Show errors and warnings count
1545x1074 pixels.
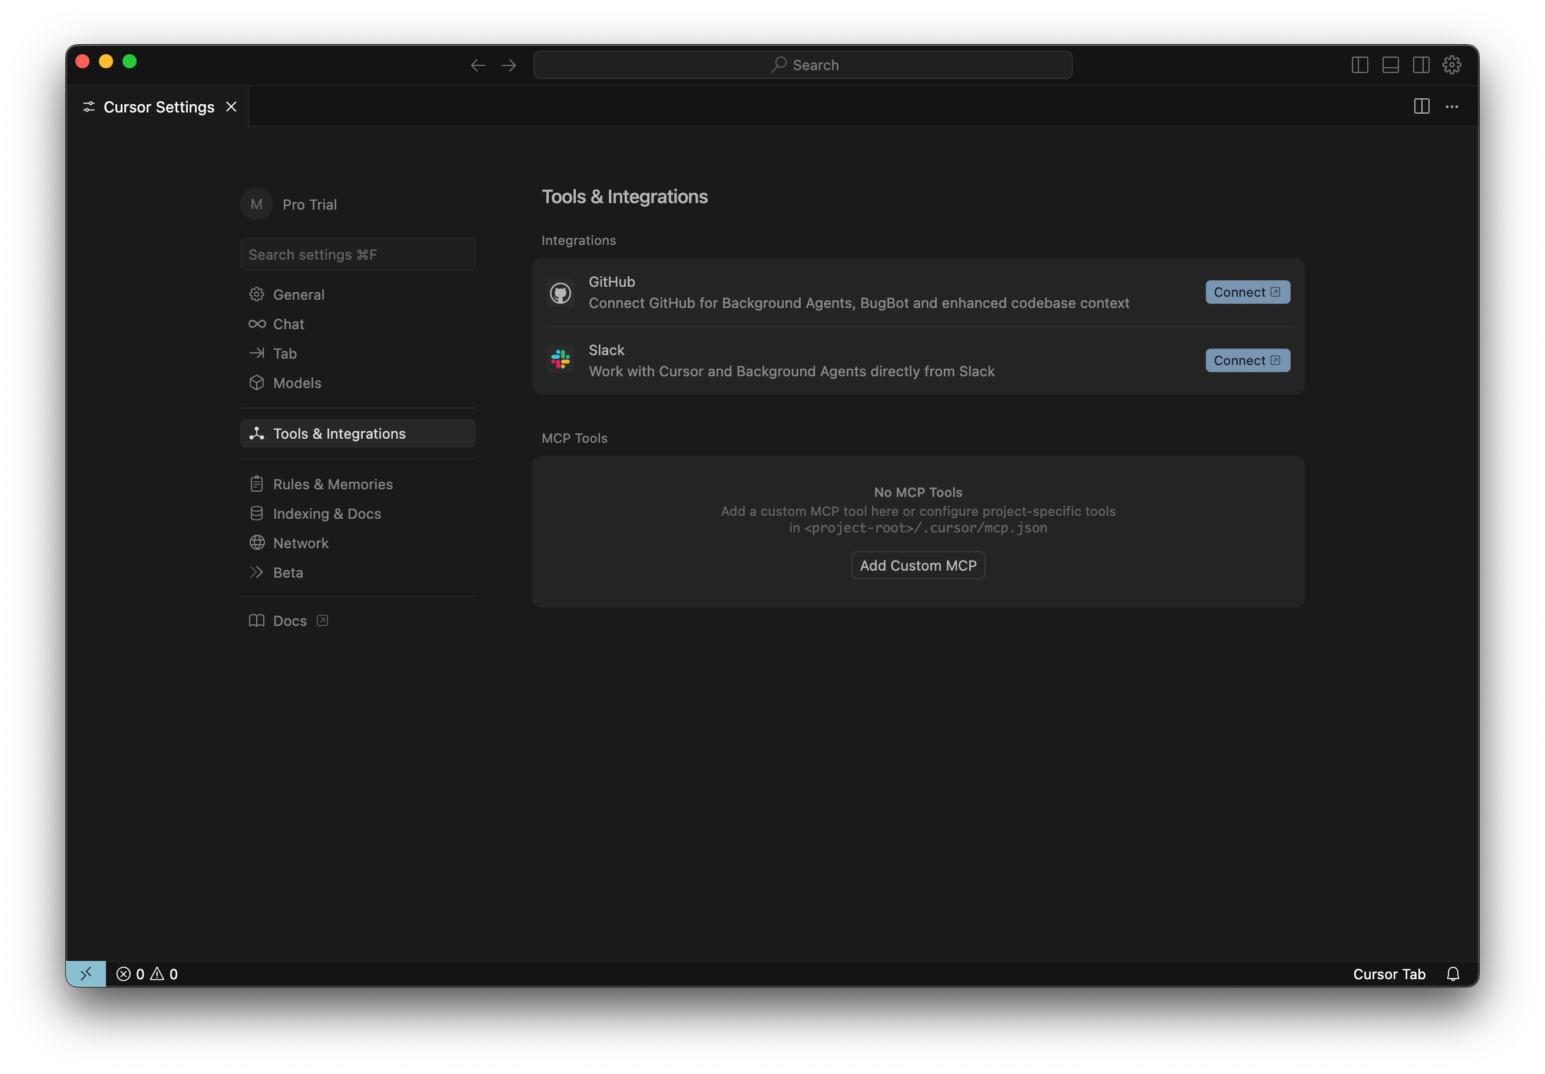tap(147, 974)
